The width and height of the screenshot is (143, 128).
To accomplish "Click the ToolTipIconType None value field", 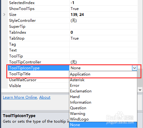I will pyautogui.click(x=101, y=68).
